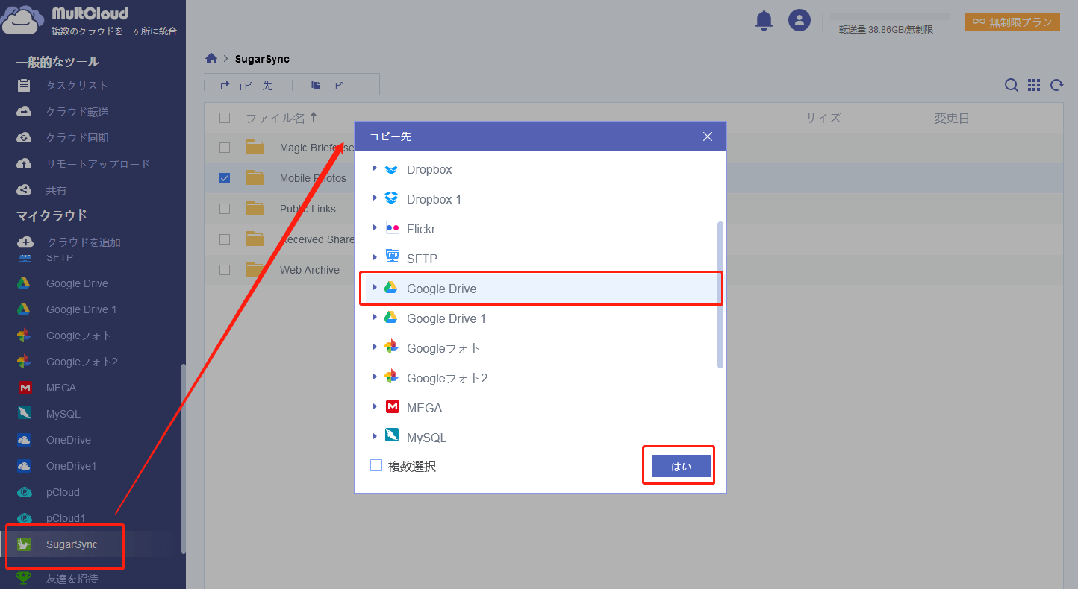1078x589 pixels.
Task: Click the data transfer usage bar
Action: coord(889,16)
